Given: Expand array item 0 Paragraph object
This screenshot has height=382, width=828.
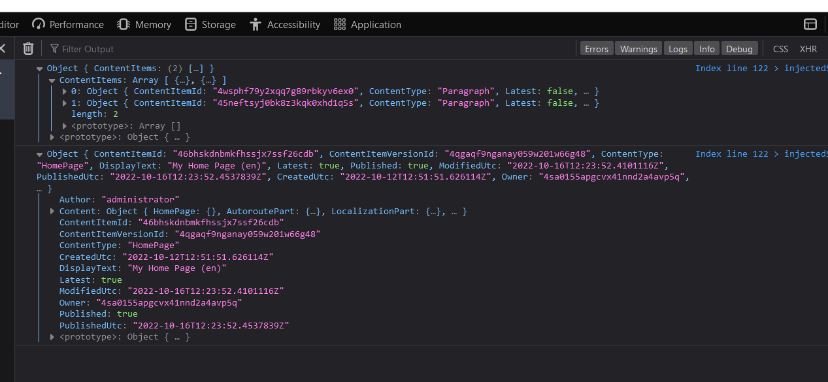Looking at the screenshot, I should (x=65, y=91).
